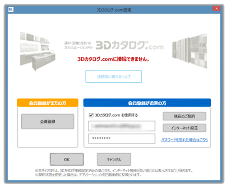Click the red 3Dカタログ.comに接続できません message
The height and width of the screenshot is (188, 228).
click(x=113, y=59)
